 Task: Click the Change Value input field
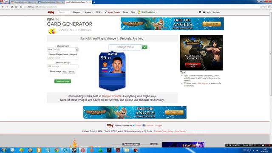(x=125, y=47)
